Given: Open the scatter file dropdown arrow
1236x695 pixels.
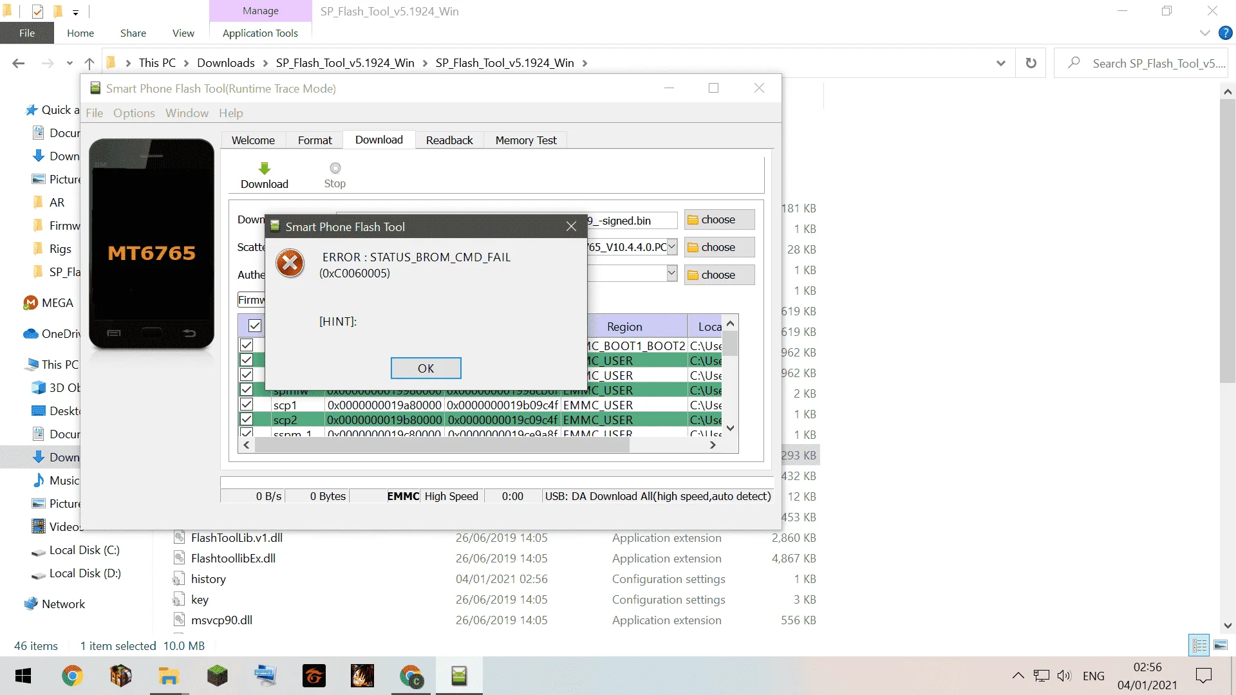Looking at the screenshot, I should point(671,247).
